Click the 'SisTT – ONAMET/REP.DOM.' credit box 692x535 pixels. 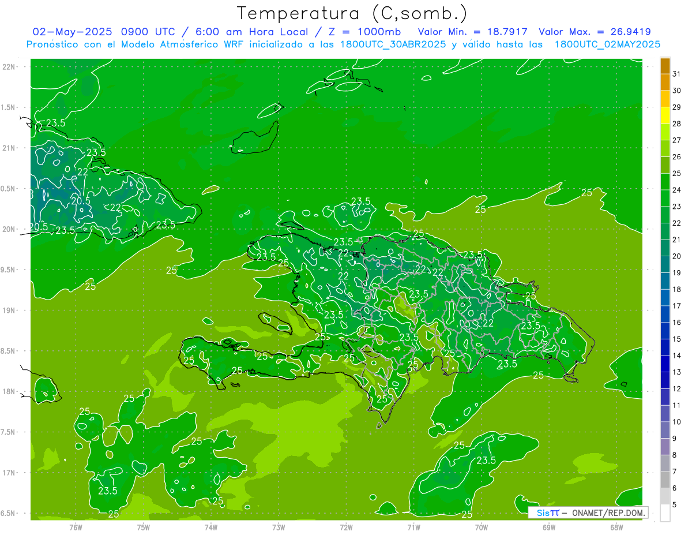tap(588, 512)
